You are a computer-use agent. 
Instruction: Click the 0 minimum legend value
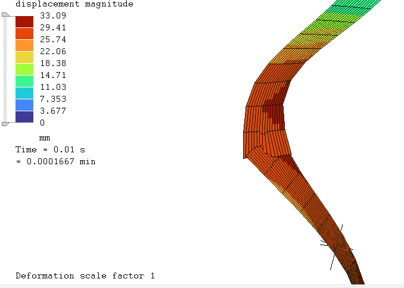(x=42, y=123)
